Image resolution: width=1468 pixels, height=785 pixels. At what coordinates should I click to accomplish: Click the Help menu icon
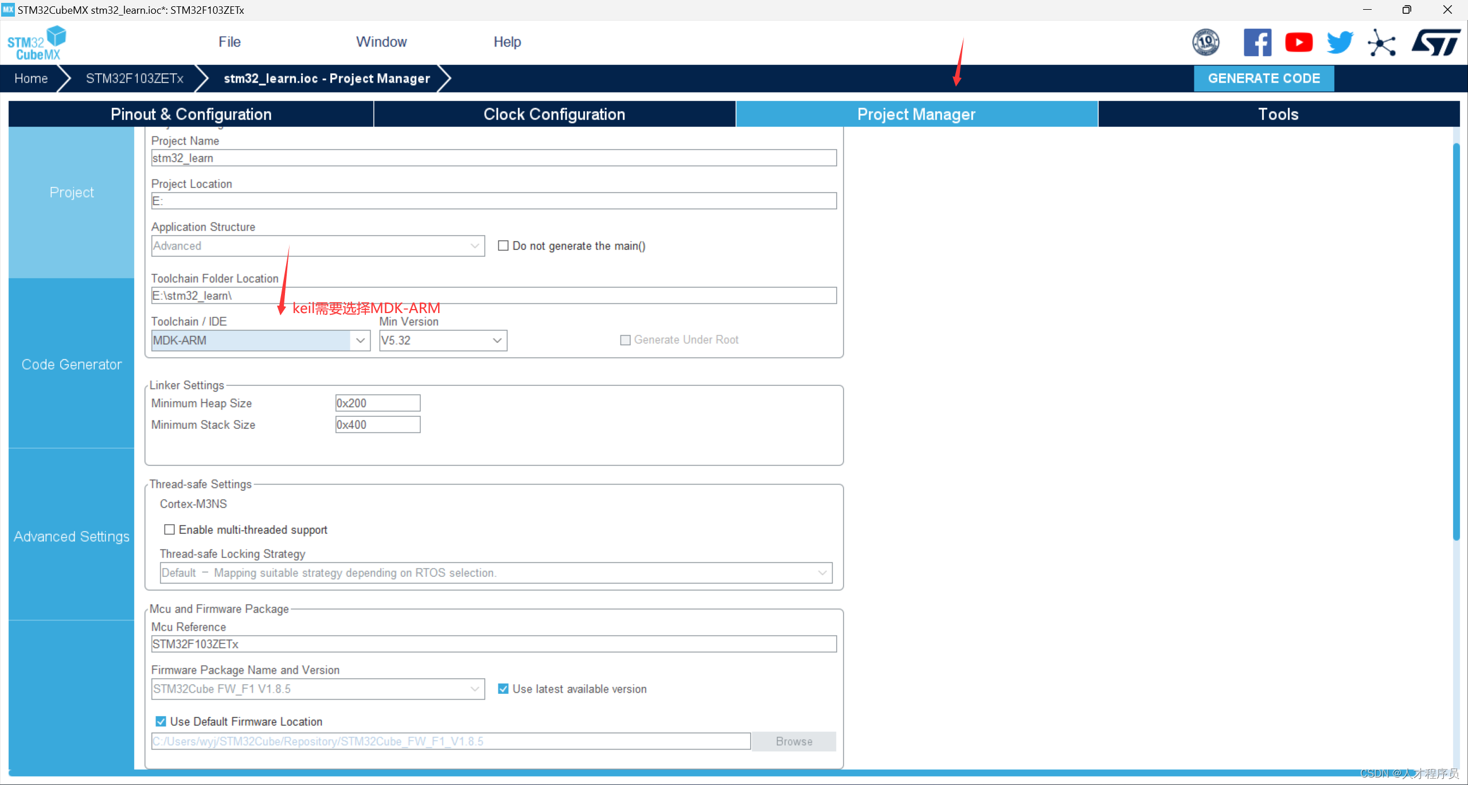[x=506, y=42]
